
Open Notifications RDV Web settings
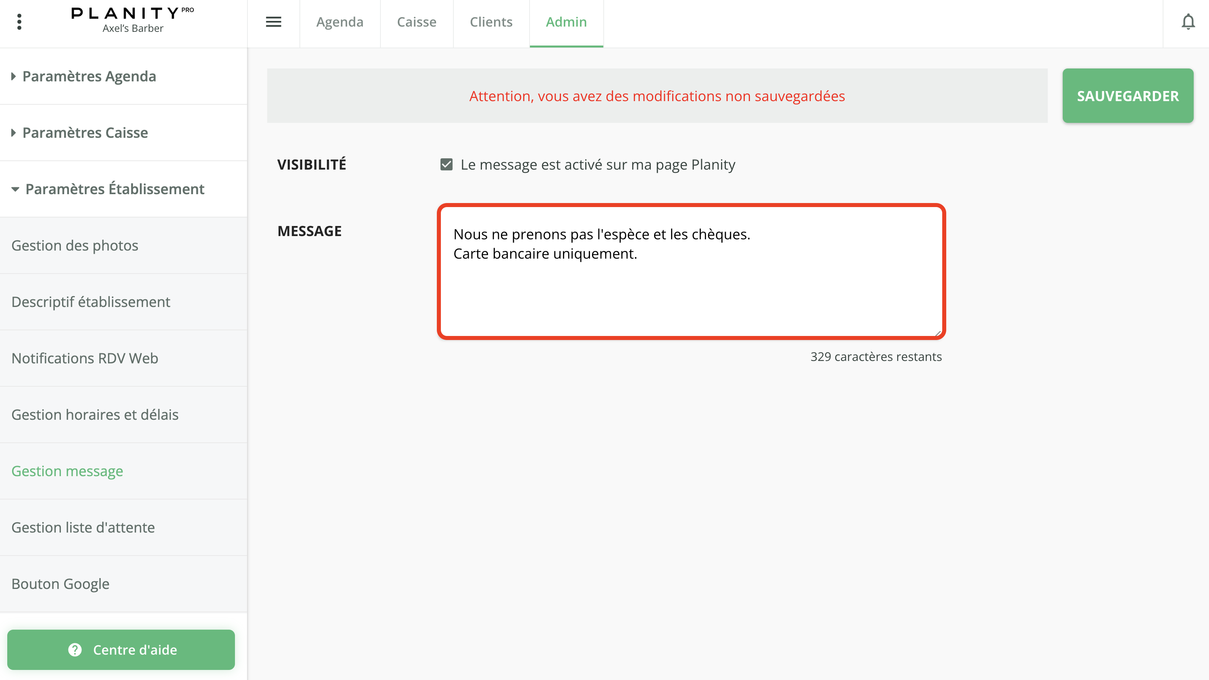tap(85, 358)
